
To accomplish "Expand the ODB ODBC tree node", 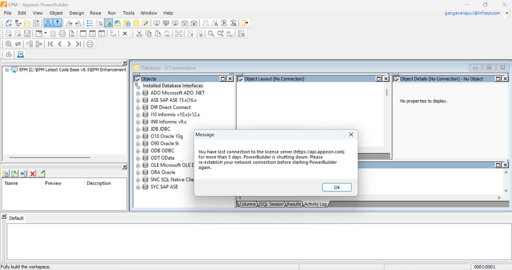I will tap(138, 151).
